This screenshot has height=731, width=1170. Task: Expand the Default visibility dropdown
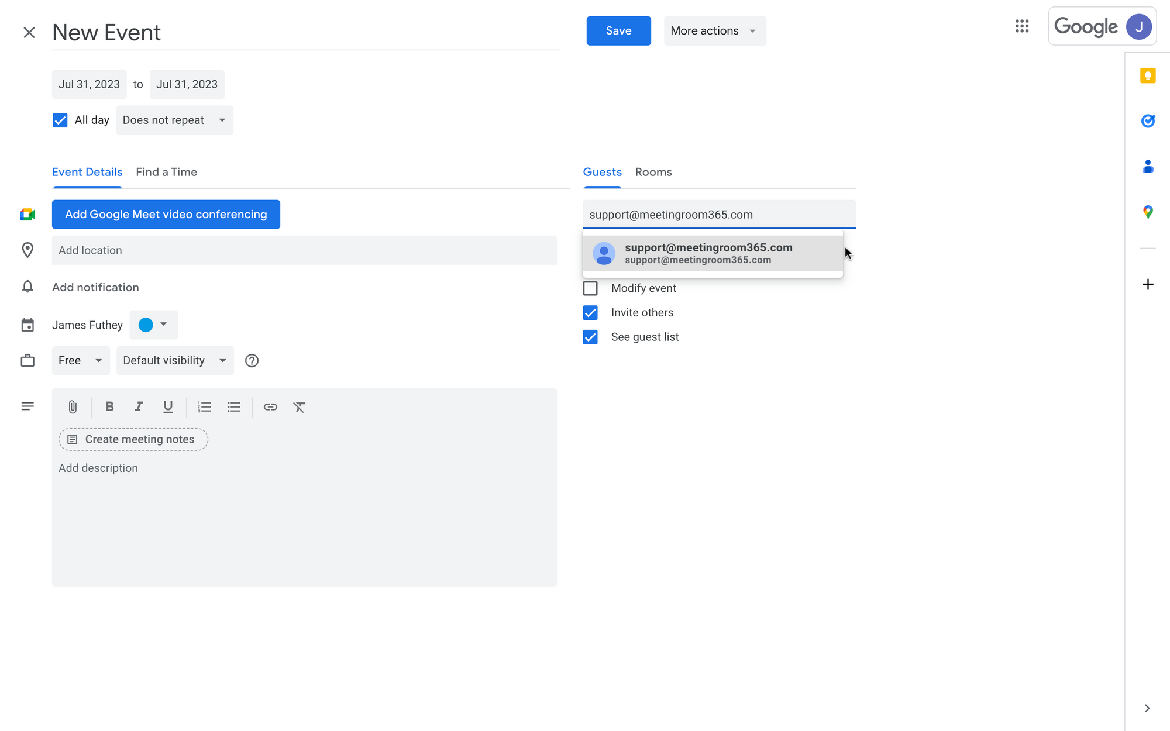pos(174,360)
